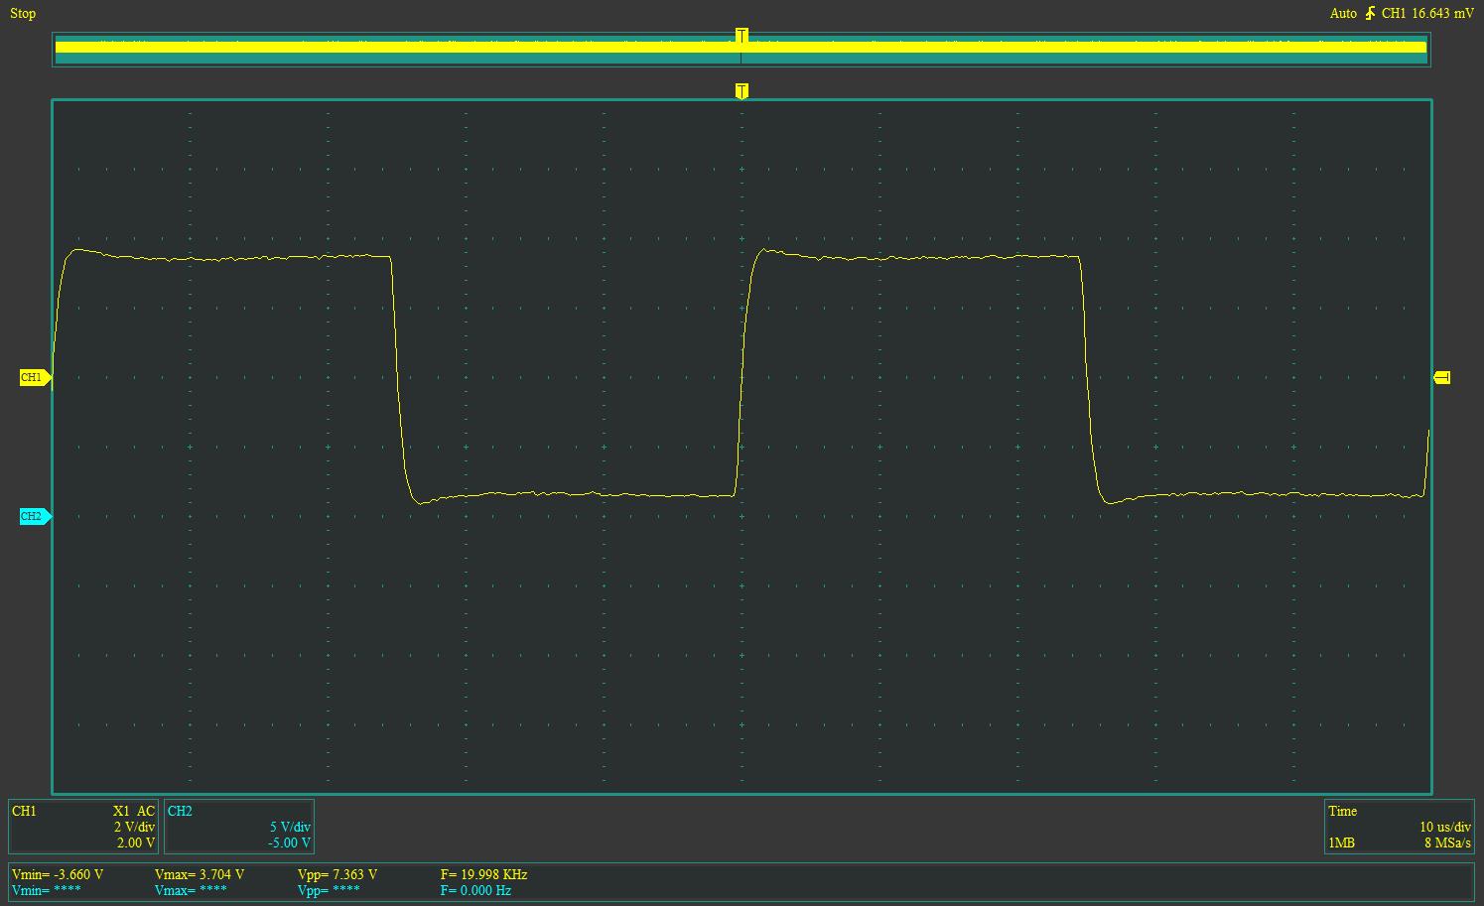The width and height of the screenshot is (1484, 906).
Task: Select the trigger level marker on the right edge
Action: (1442, 377)
